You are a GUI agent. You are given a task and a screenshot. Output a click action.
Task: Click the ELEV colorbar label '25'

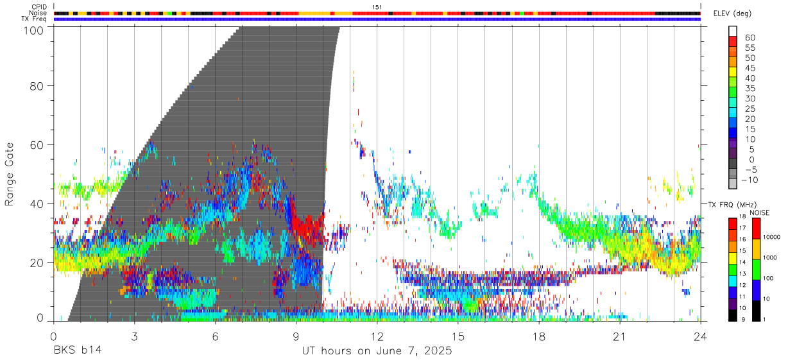(x=749, y=109)
